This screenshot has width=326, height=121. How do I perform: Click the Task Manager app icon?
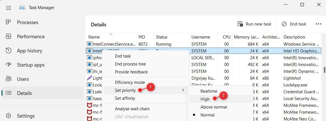(22, 8)
